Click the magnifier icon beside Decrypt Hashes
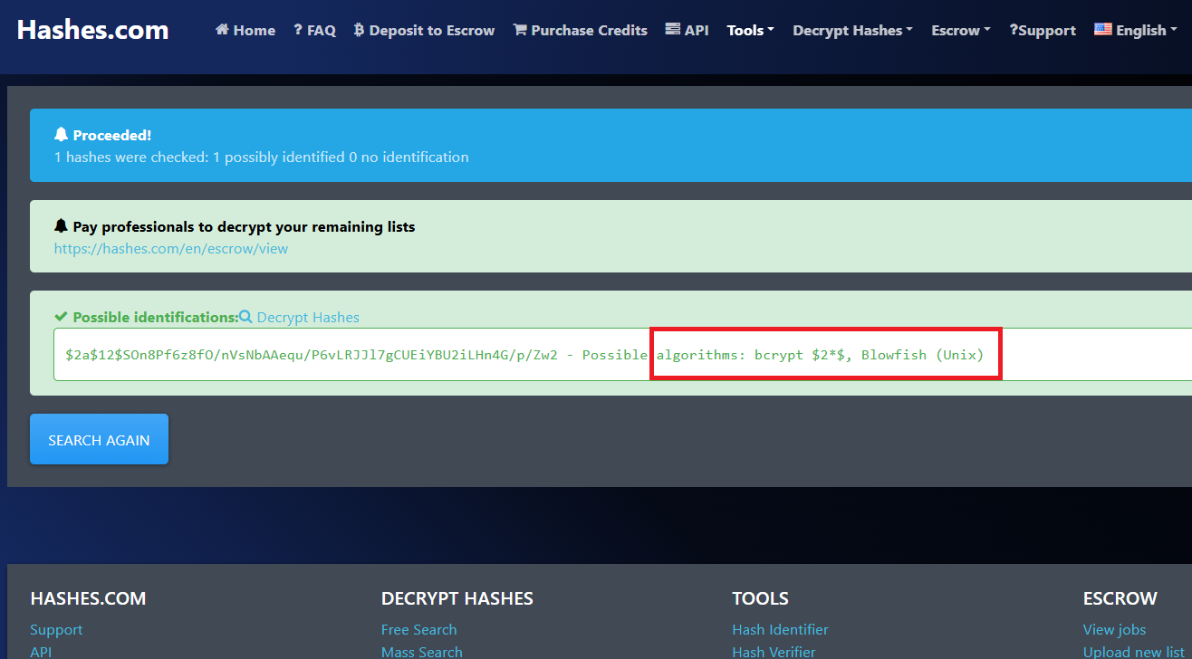 pos(245,317)
